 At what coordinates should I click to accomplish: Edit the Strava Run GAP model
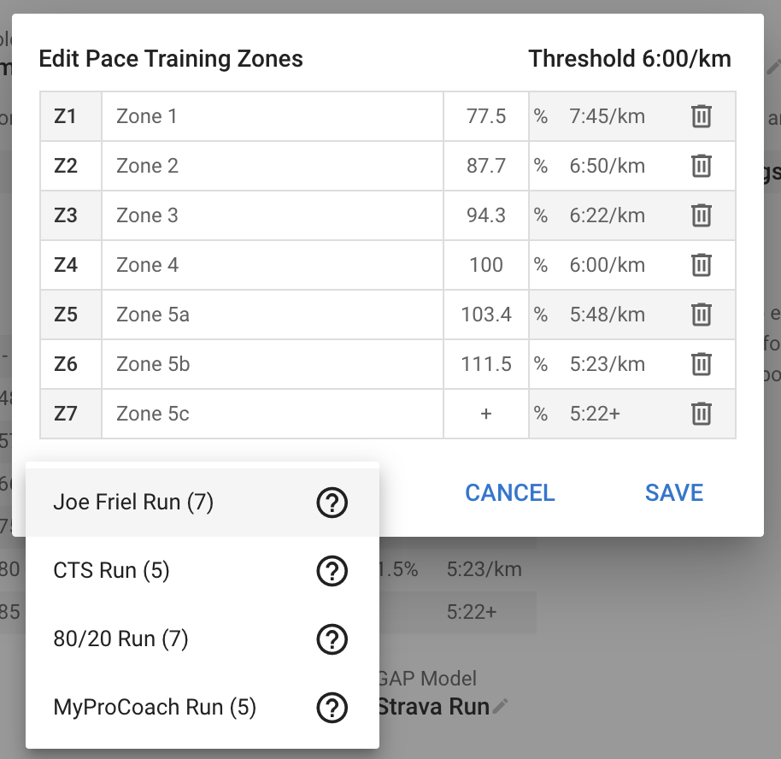501,706
